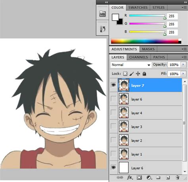
Task: Click the foreground color swatch
Action: point(115,17)
